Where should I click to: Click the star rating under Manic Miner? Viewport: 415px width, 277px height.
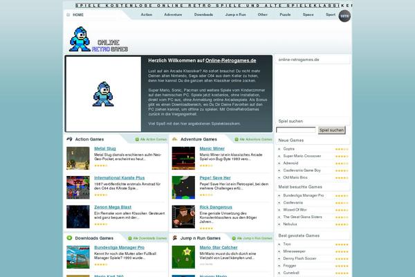coord(206,166)
